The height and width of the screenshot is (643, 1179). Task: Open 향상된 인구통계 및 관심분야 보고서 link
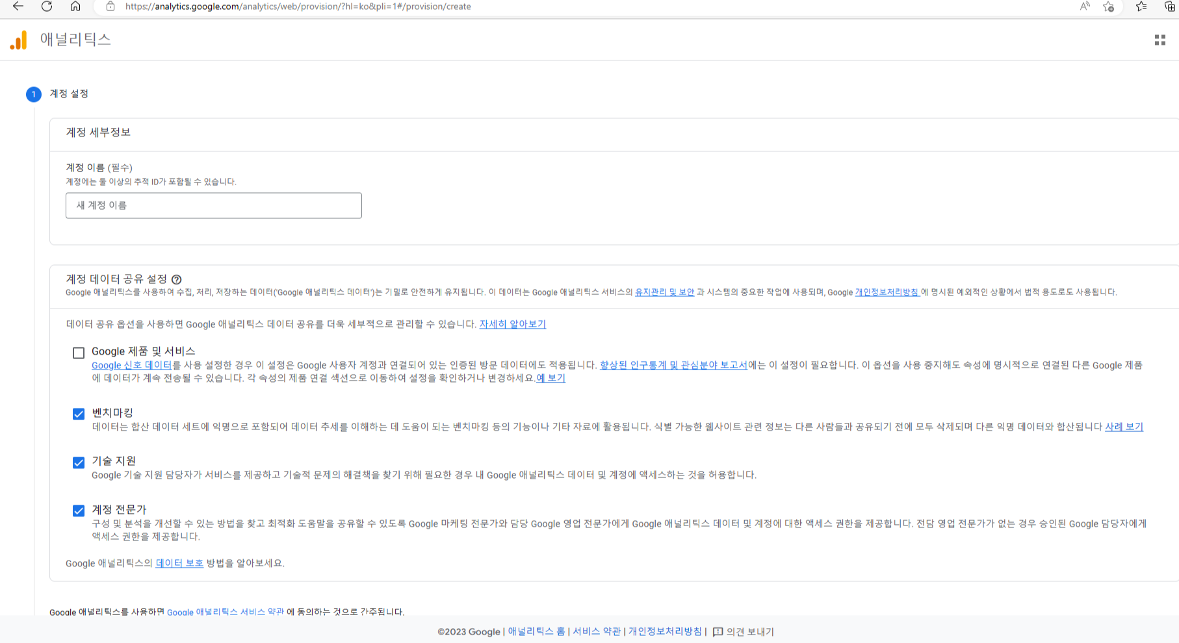[673, 365]
